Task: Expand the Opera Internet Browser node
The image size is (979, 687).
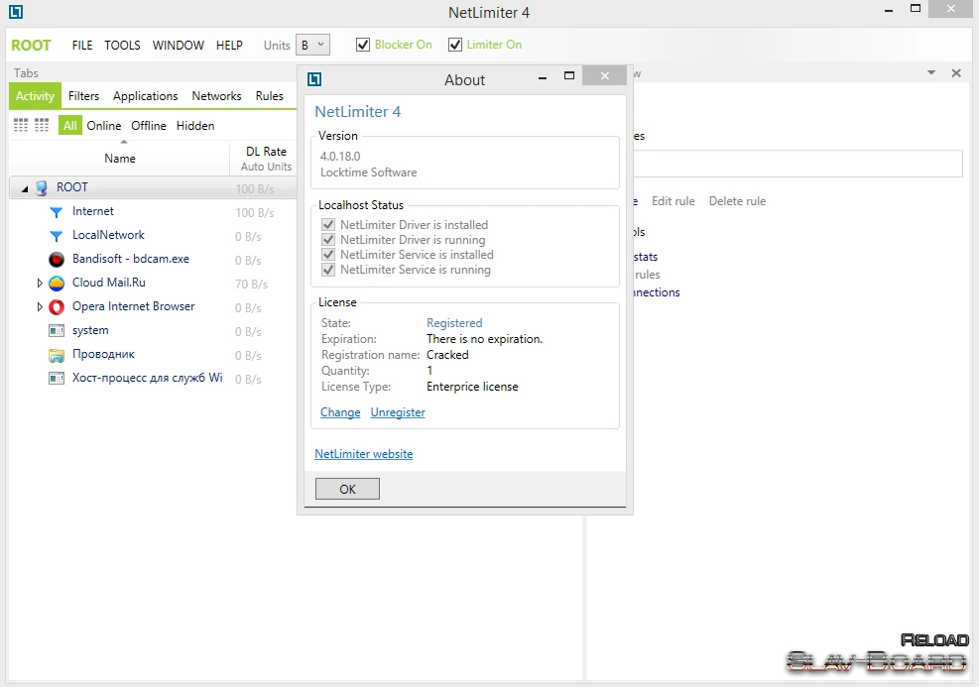Action: pyautogui.click(x=40, y=307)
